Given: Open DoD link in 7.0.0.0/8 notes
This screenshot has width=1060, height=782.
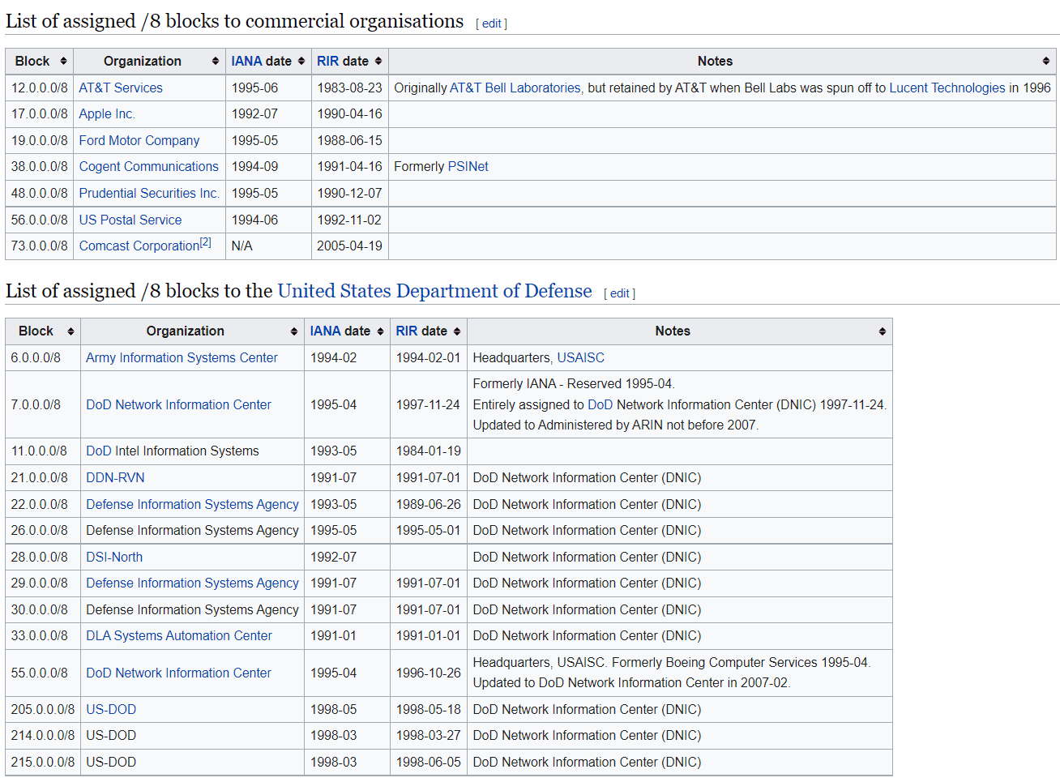Looking at the screenshot, I should [601, 405].
